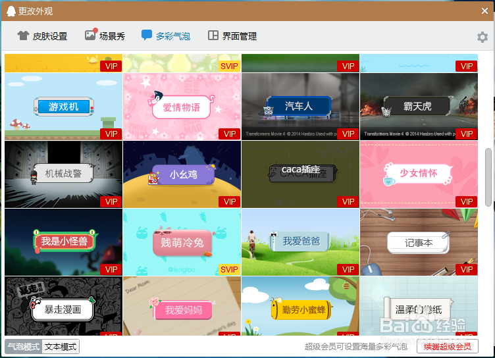Pick the 我爱妈妈 bubble theme
This screenshot has height=358, width=495.
182,306
